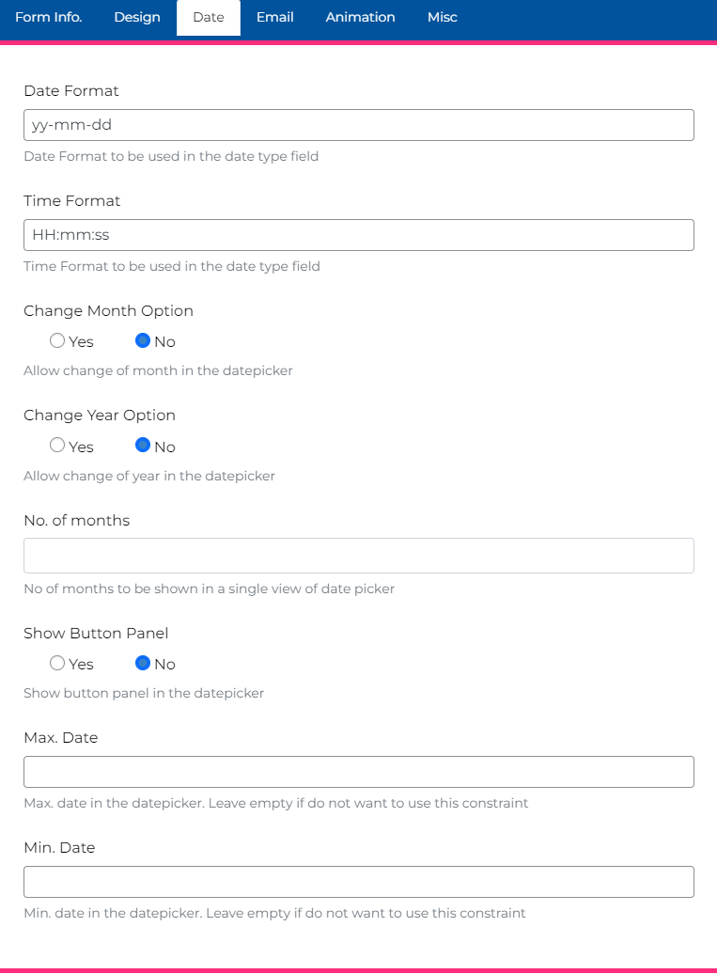The width and height of the screenshot is (717, 974).
Task: Enable Yes for Show Button Panel
Action: 57,663
